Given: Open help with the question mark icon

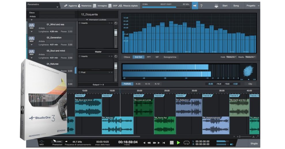Looking at the screenshot, I should (201, 6).
